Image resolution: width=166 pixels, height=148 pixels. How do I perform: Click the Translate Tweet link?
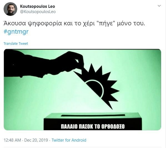16,43
